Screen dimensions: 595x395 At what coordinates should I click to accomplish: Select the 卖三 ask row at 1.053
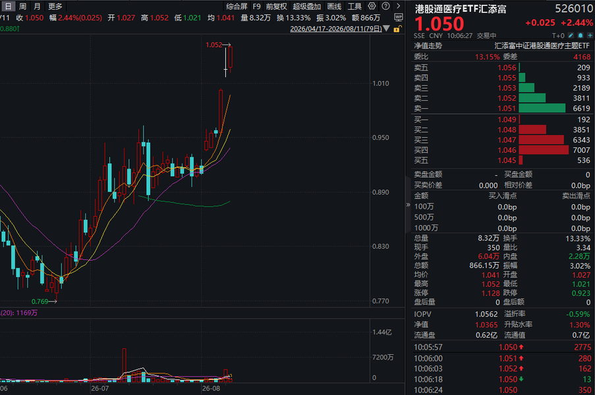502,88
